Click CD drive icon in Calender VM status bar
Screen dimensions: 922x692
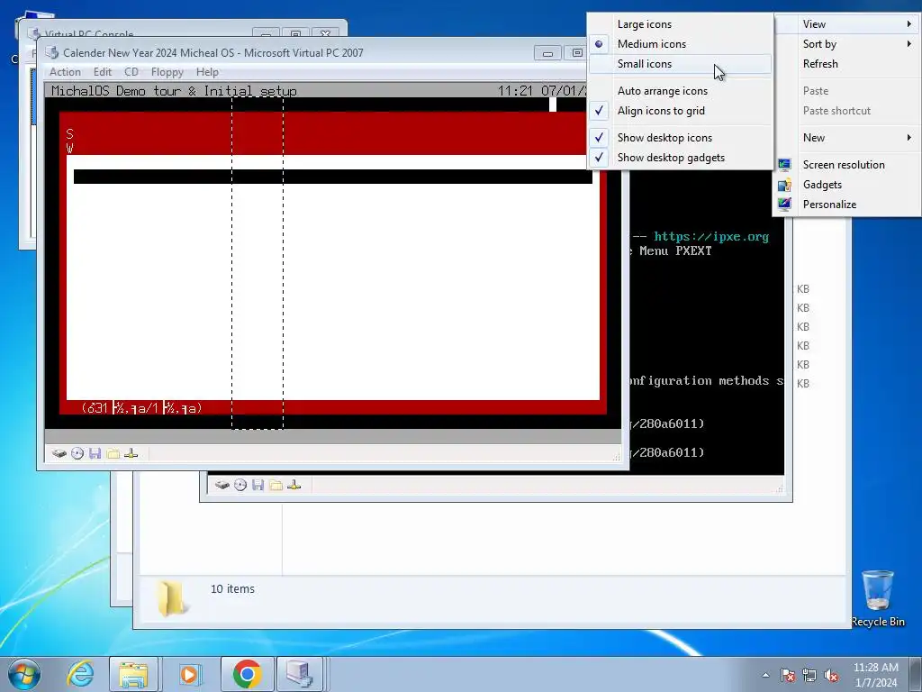coord(77,454)
